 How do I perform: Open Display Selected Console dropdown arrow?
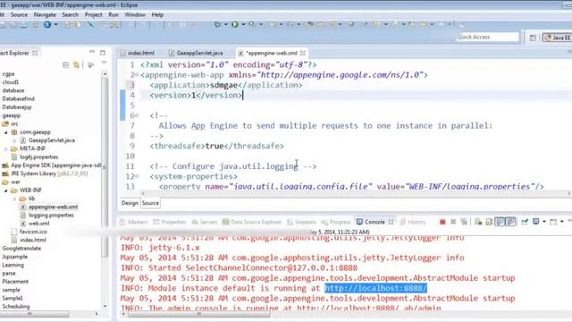click(544, 222)
